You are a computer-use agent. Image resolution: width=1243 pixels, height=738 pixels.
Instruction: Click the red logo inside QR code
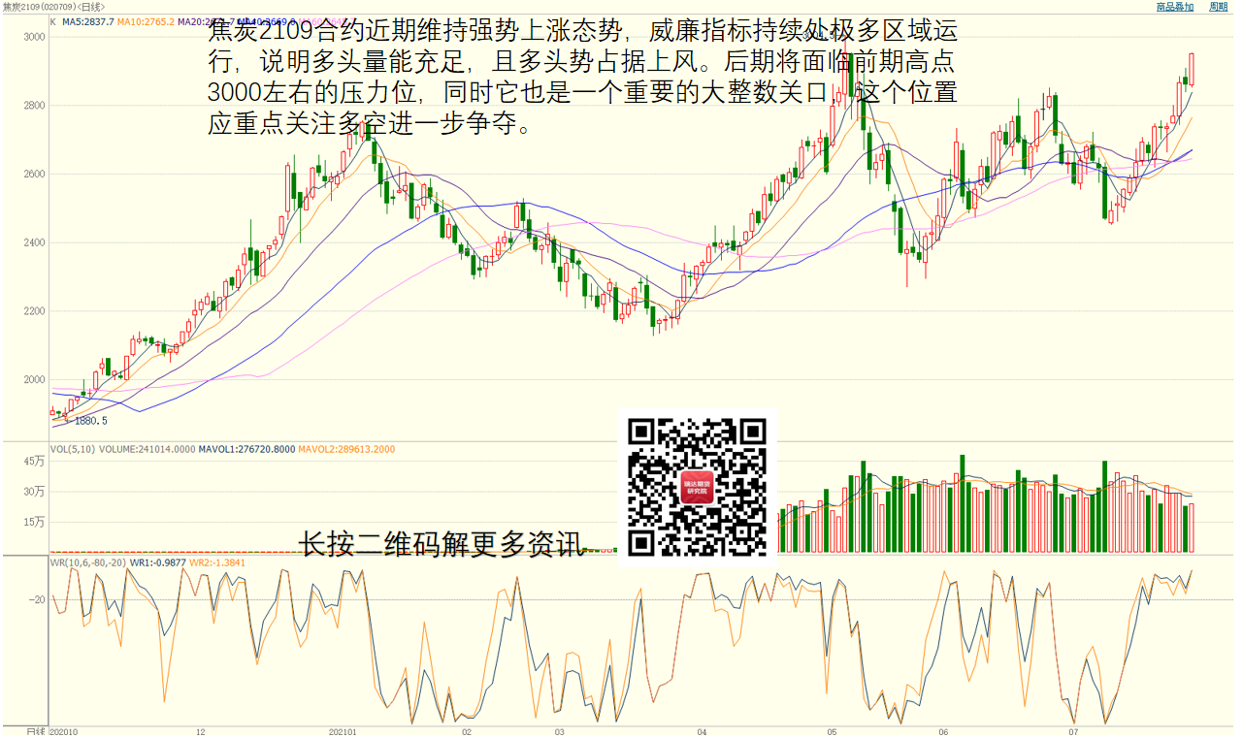tap(697, 487)
